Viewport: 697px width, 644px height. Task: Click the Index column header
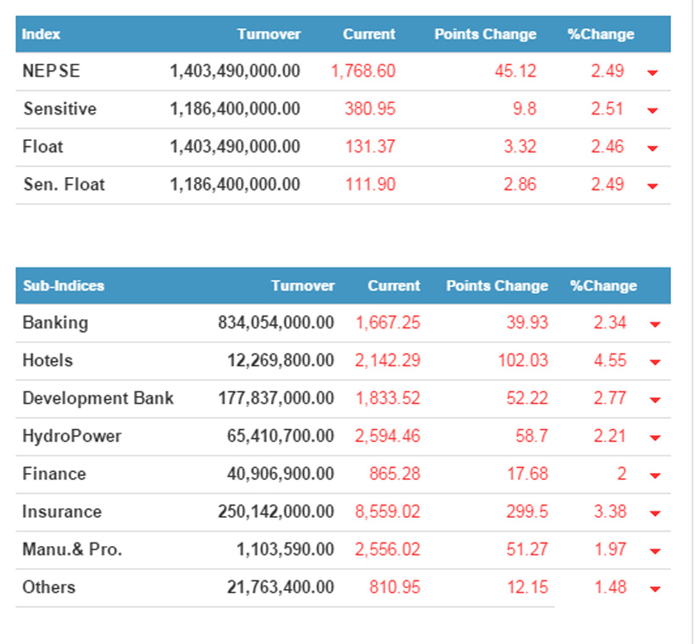[41, 34]
